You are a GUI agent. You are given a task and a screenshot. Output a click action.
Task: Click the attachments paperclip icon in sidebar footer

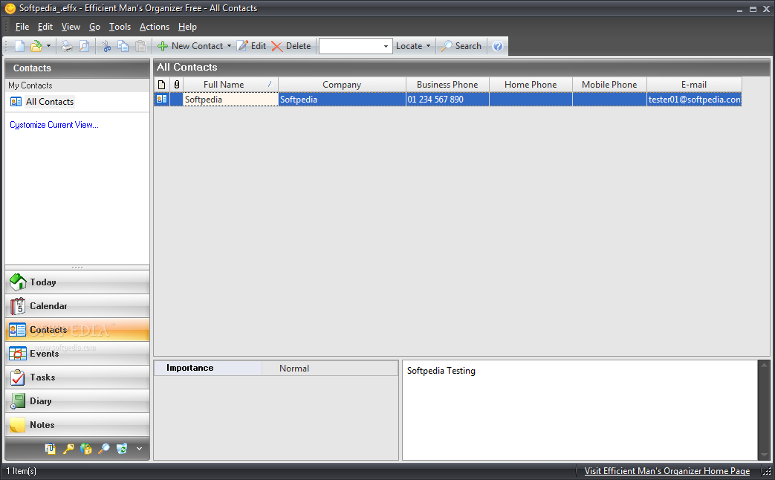[x=50, y=448]
